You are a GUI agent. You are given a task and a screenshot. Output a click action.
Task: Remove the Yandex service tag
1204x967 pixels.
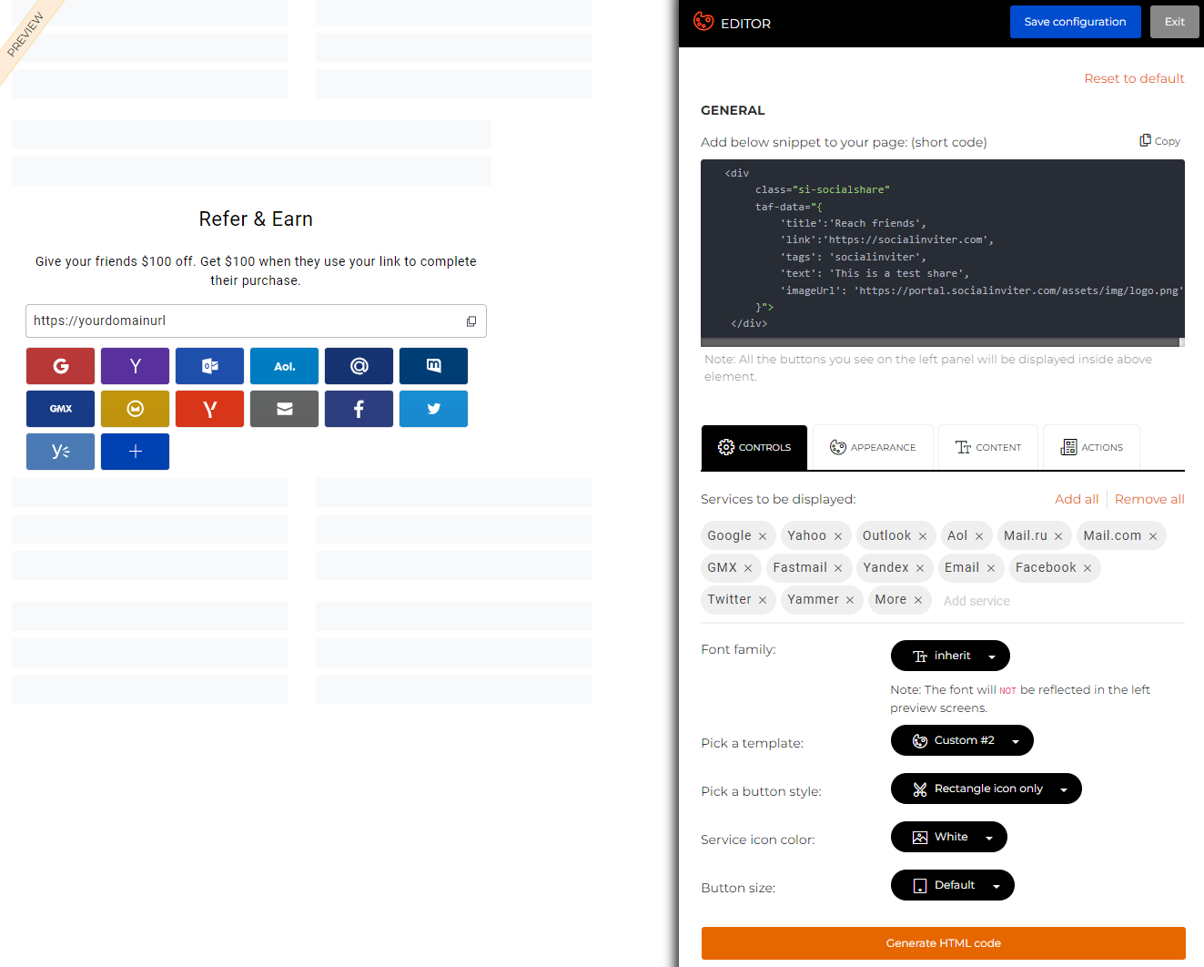coord(920,568)
